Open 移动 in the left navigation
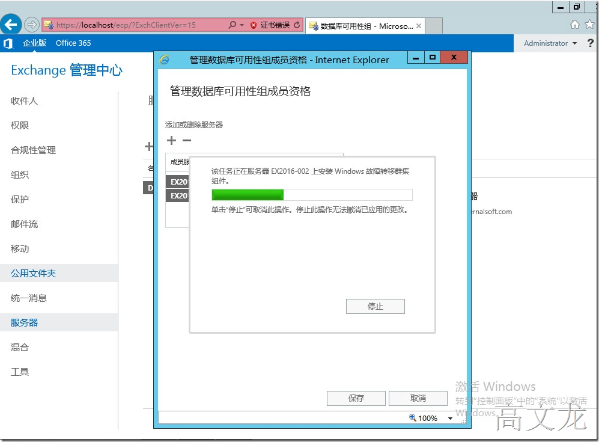 (20, 249)
